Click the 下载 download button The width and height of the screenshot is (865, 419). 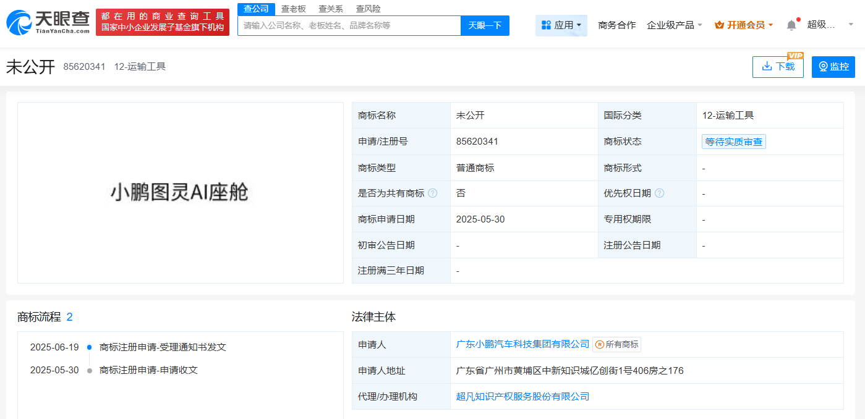pos(777,67)
